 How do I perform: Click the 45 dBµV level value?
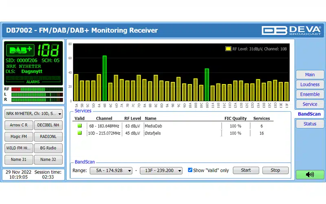tap(133, 133)
